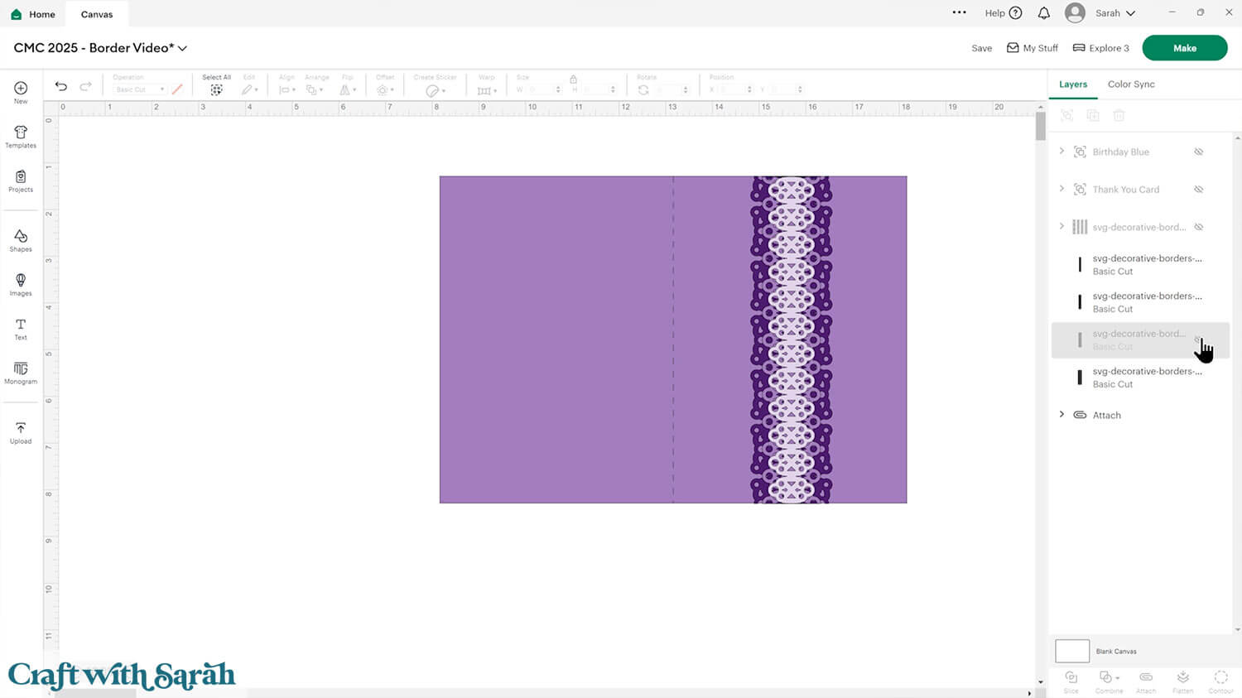Image resolution: width=1242 pixels, height=698 pixels.
Task: Click the Slice tool
Action: tap(1071, 681)
